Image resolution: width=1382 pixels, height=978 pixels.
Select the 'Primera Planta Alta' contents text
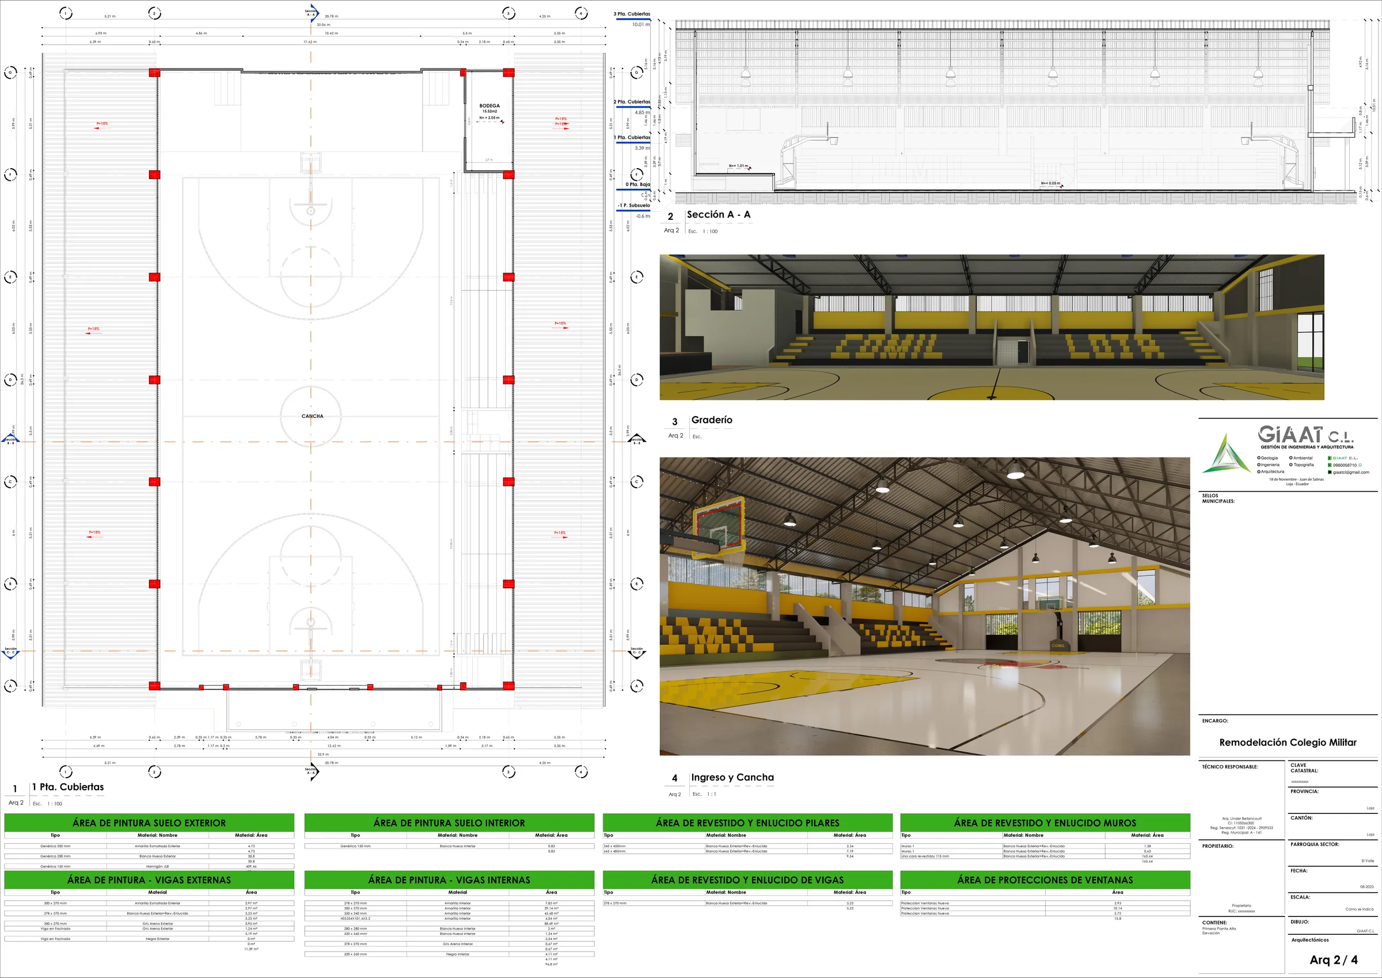pos(1218,928)
